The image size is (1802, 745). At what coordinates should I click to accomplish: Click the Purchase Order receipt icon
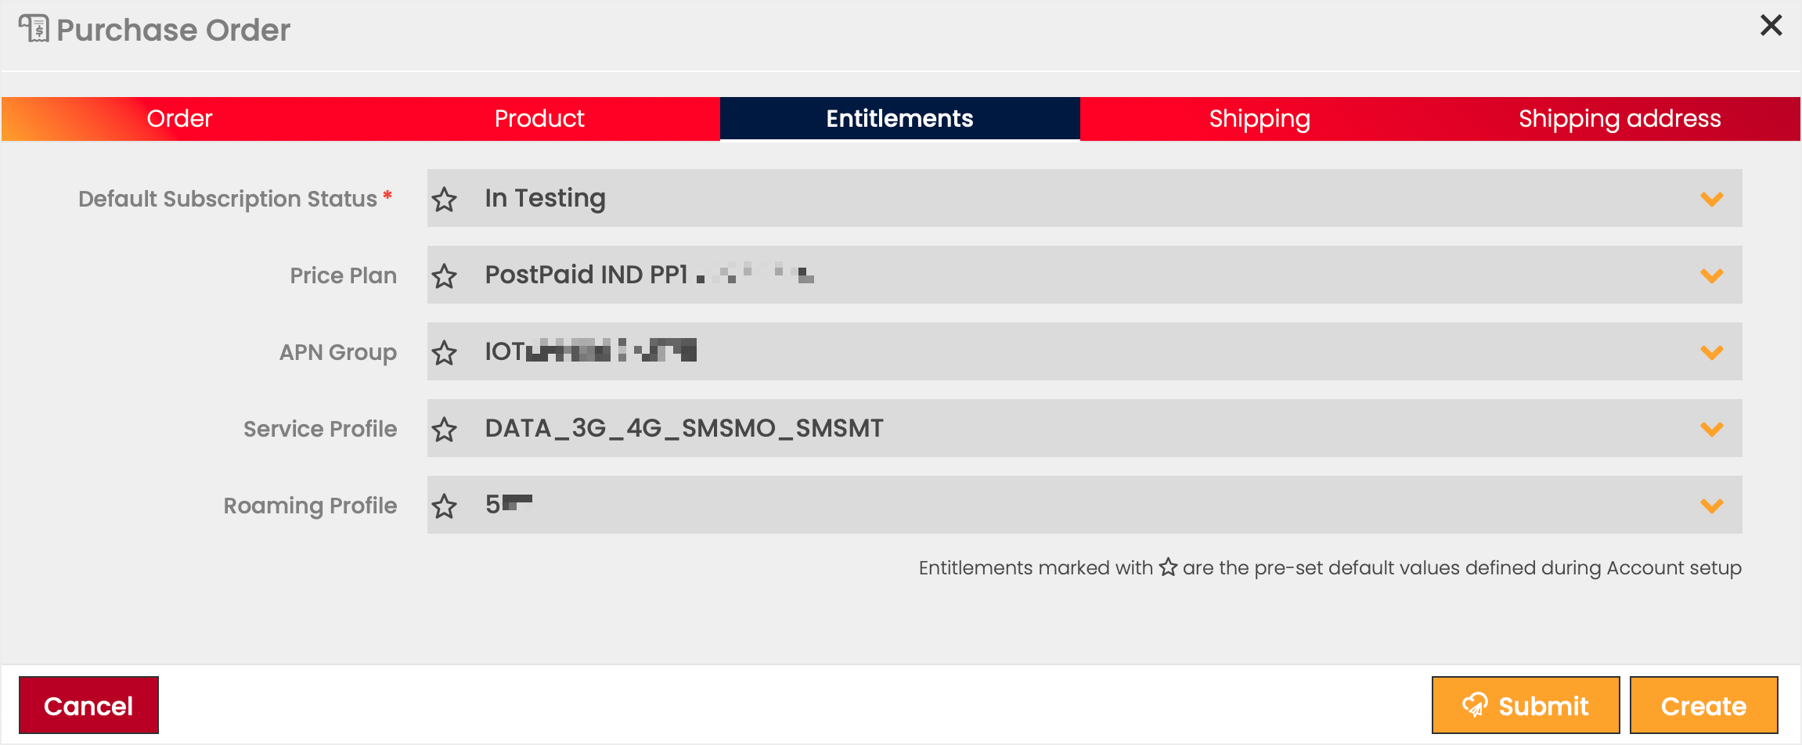click(x=34, y=29)
